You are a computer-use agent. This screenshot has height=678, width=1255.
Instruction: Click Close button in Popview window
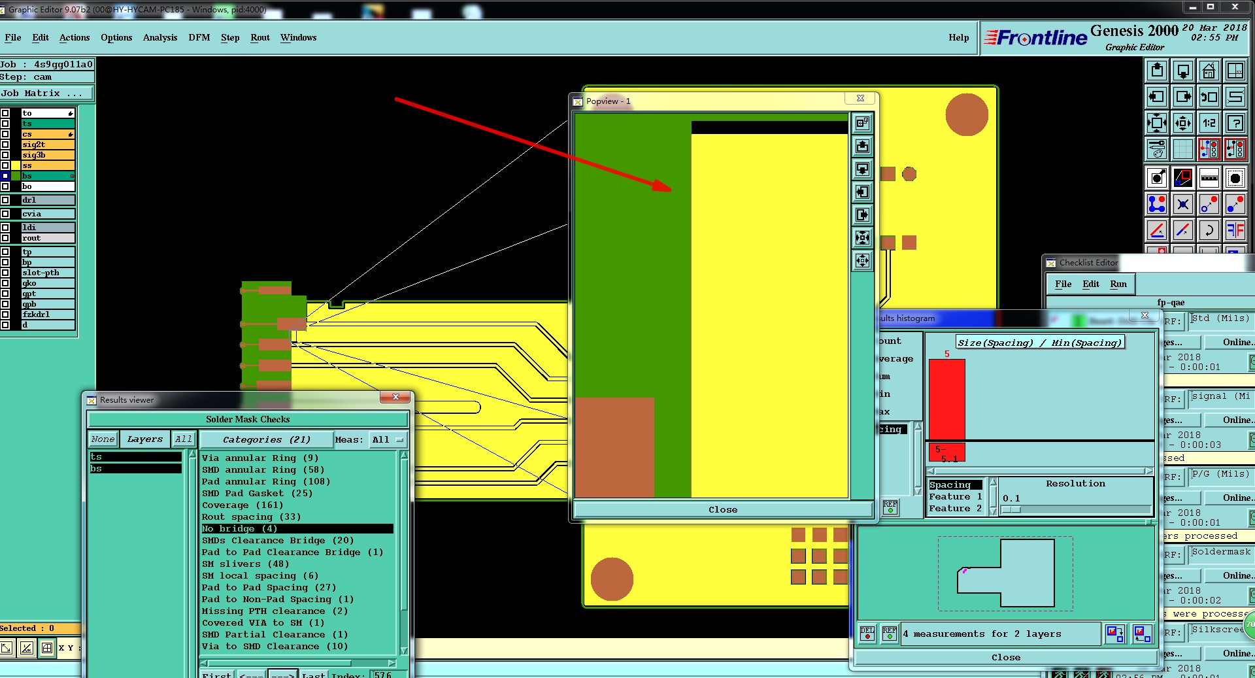click(x=723, y=509)
